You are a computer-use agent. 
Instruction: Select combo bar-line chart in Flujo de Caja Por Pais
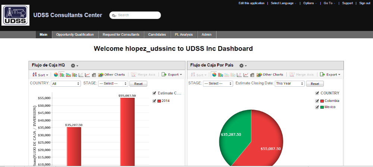pos(233,75)
